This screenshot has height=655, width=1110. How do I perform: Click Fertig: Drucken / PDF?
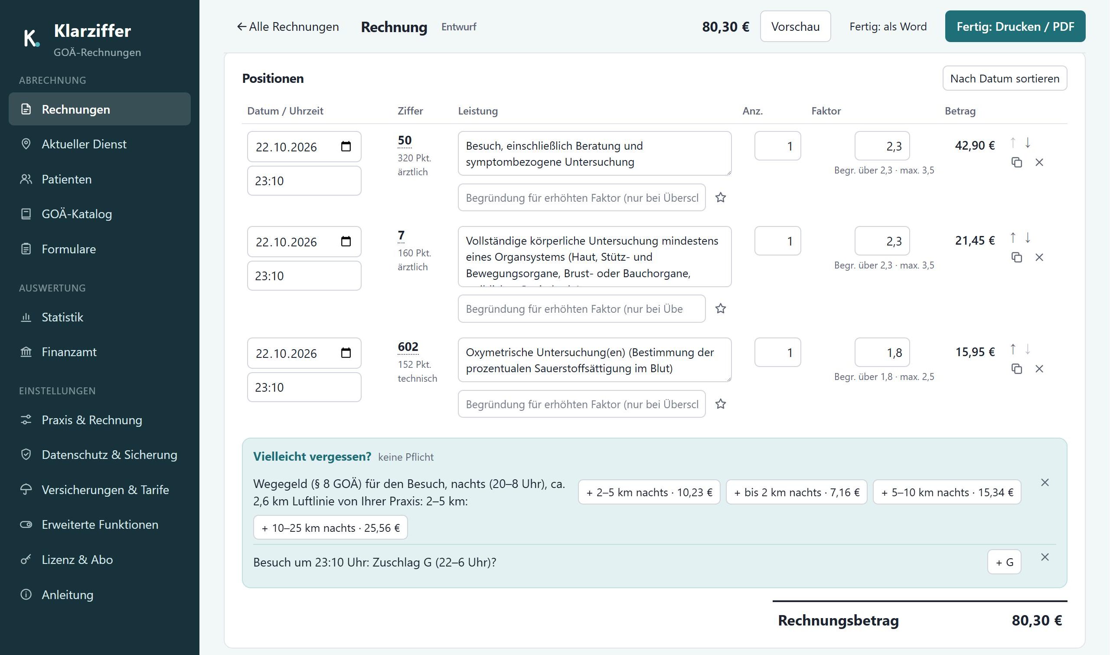pyautogui.click(x=1015, y=26)
